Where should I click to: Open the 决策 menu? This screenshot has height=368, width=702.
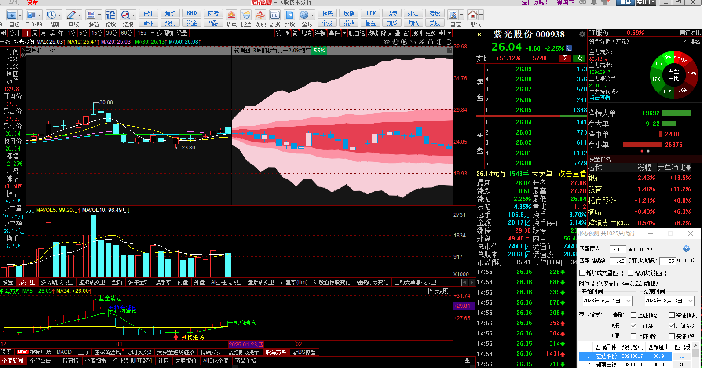(x=33, y=3)
